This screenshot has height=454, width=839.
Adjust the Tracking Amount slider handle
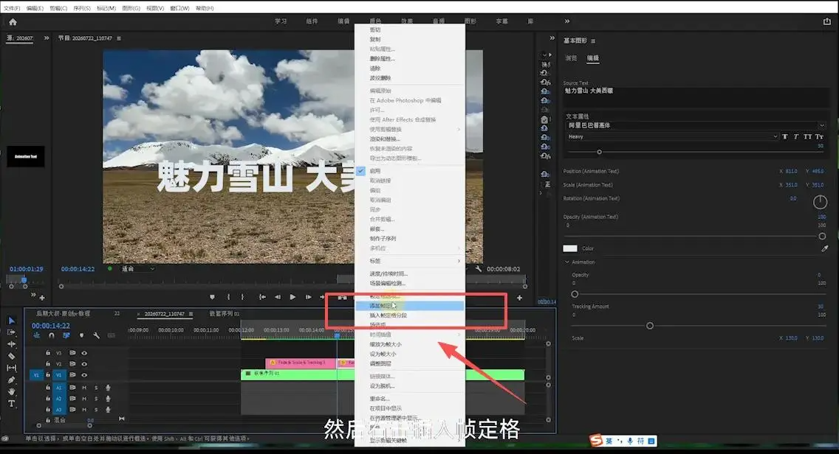650,326
